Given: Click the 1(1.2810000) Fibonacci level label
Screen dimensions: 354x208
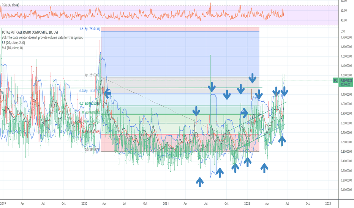Looking at the screenshot, I should 92,75.
